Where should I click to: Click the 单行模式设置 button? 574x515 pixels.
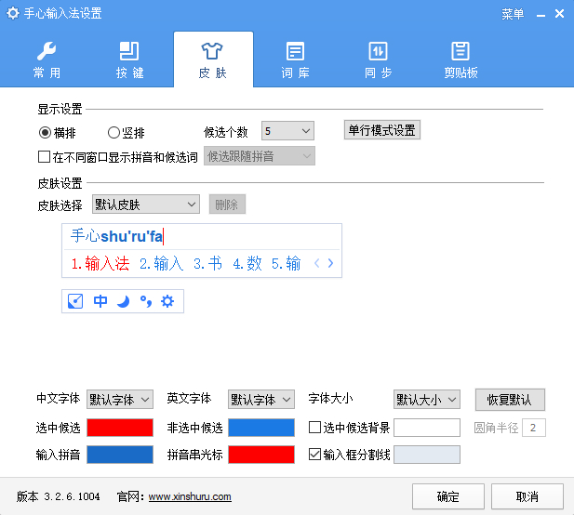click(x=382, y=130)
